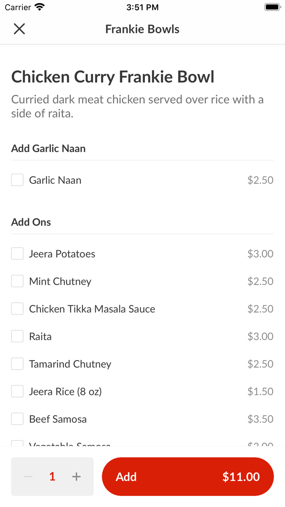
Task: Tap the battery indicator in the status bar
Action: point(271,7)
